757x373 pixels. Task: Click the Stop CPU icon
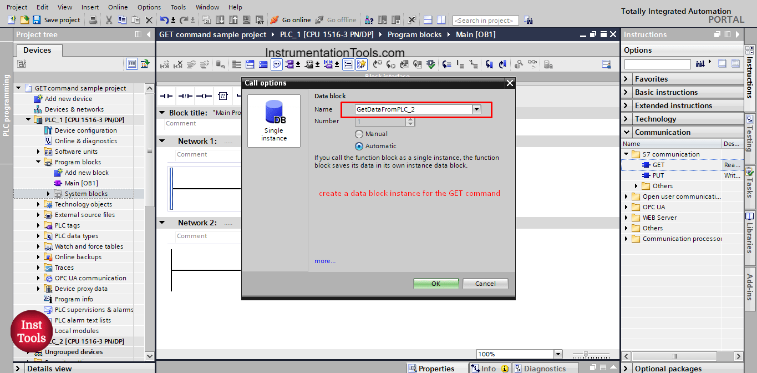(397, 20)
